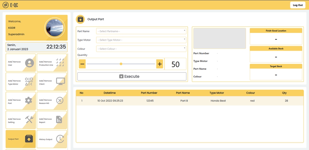Click the Target Stock header

pos(276,66)
